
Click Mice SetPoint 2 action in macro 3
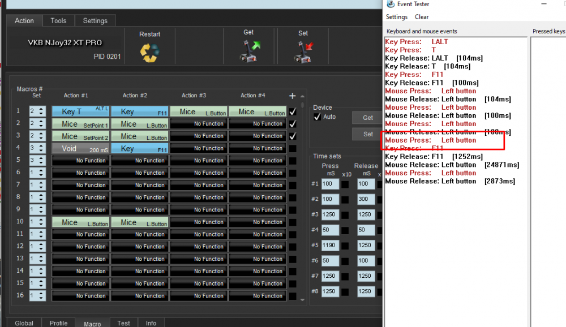(80, 136)
